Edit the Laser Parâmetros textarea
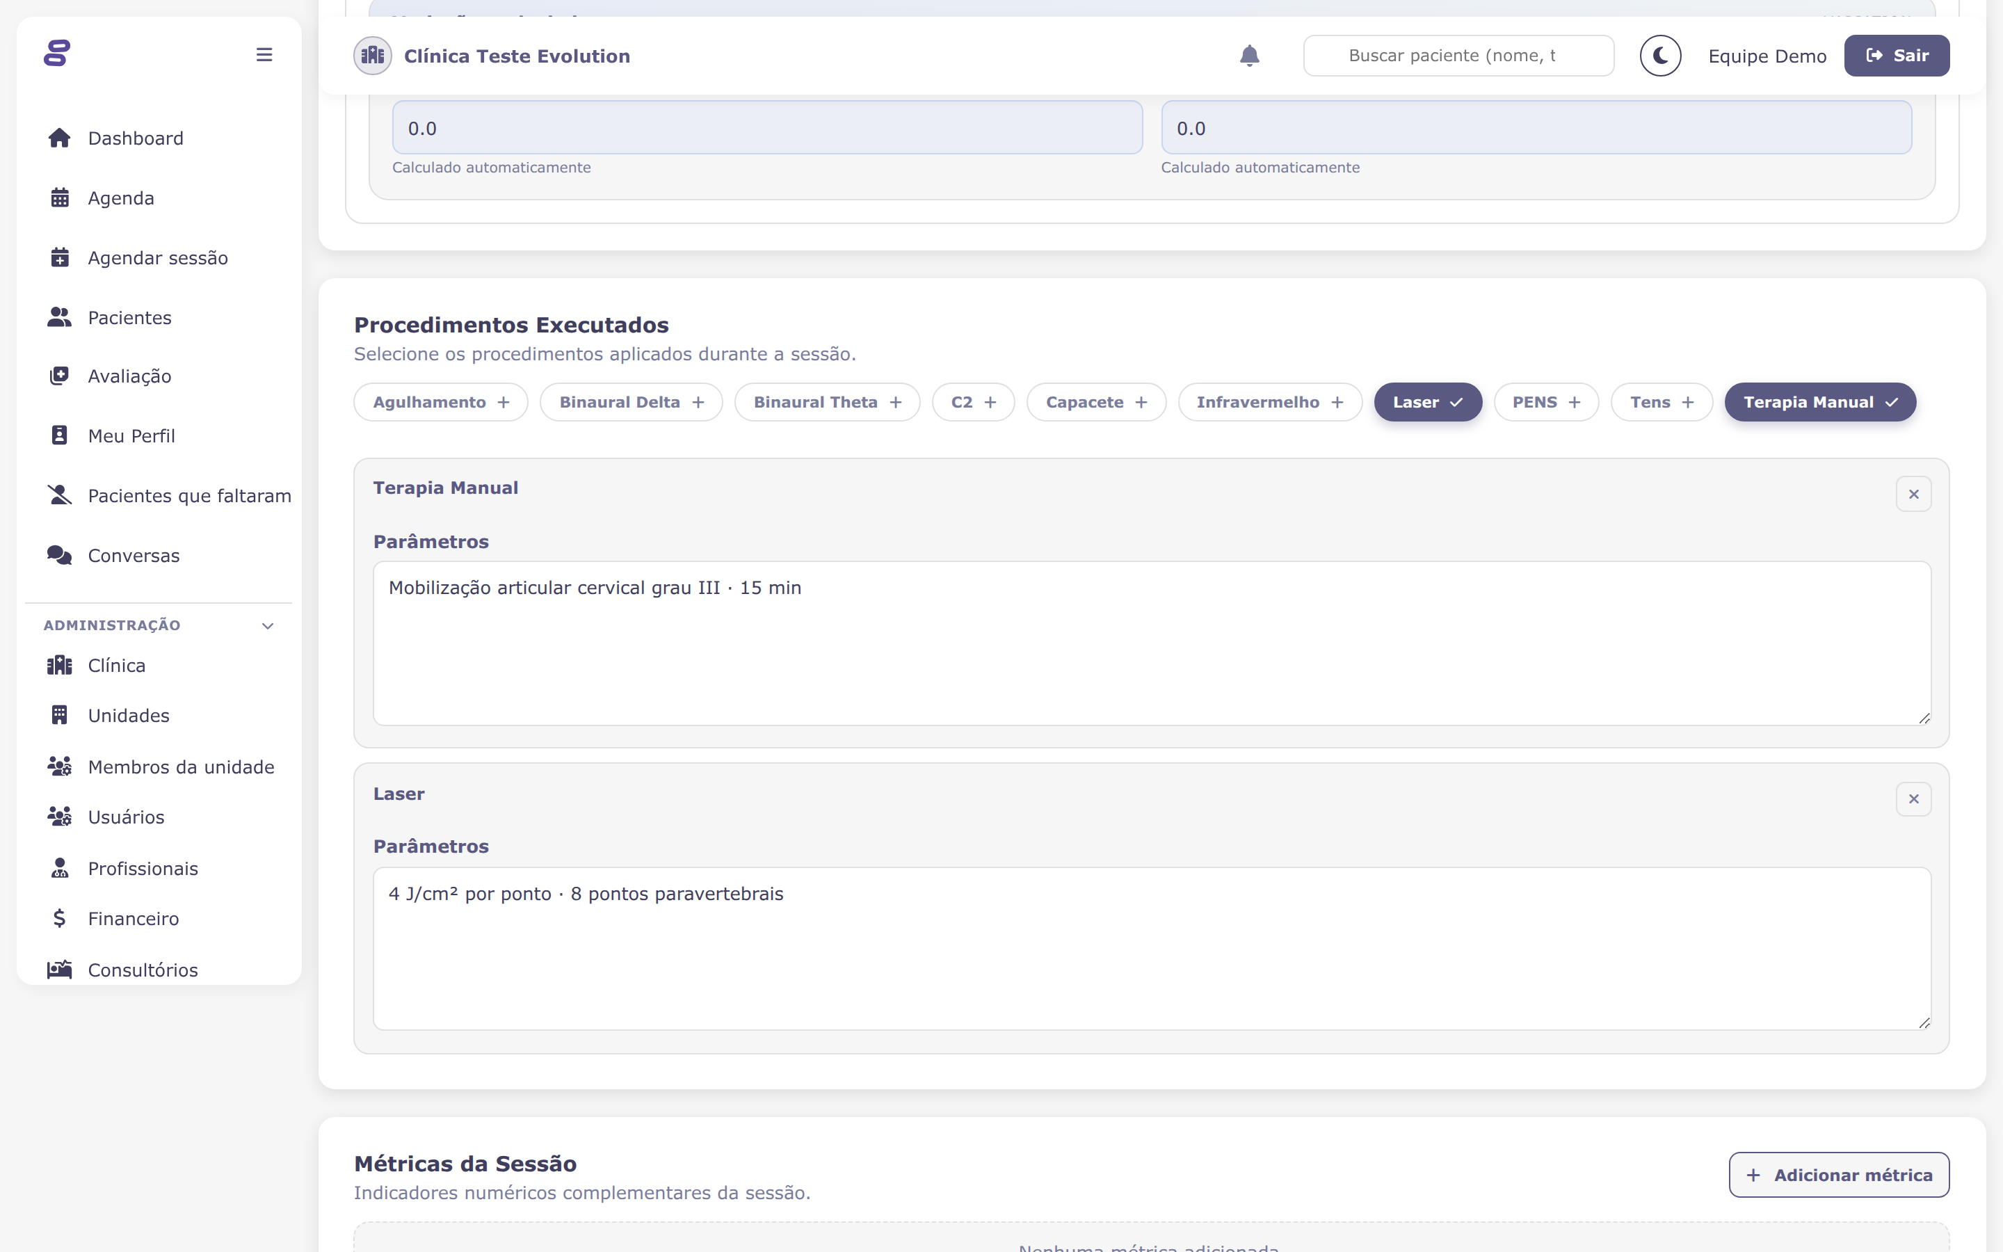Image resolution: width=2003 pixels, height=1252 pixels. [x=1152, y=949]
